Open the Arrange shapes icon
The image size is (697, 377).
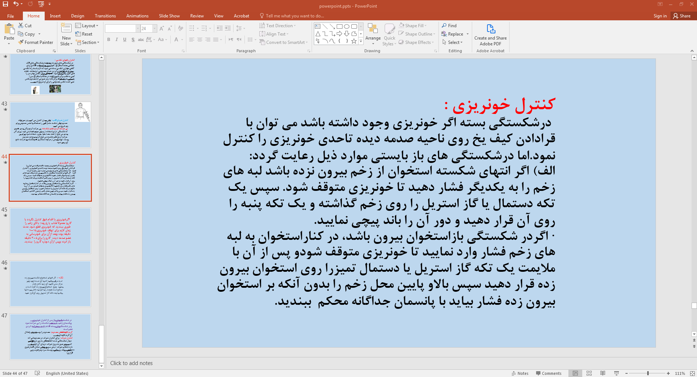(373, 29)
